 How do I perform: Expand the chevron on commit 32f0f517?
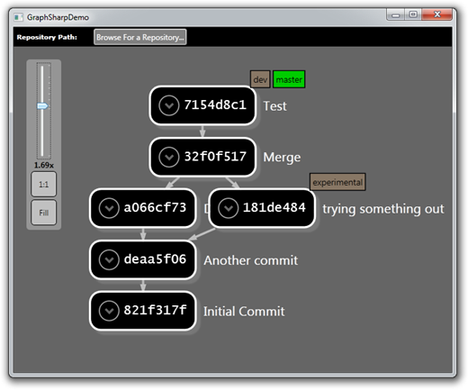click(169, 157)
